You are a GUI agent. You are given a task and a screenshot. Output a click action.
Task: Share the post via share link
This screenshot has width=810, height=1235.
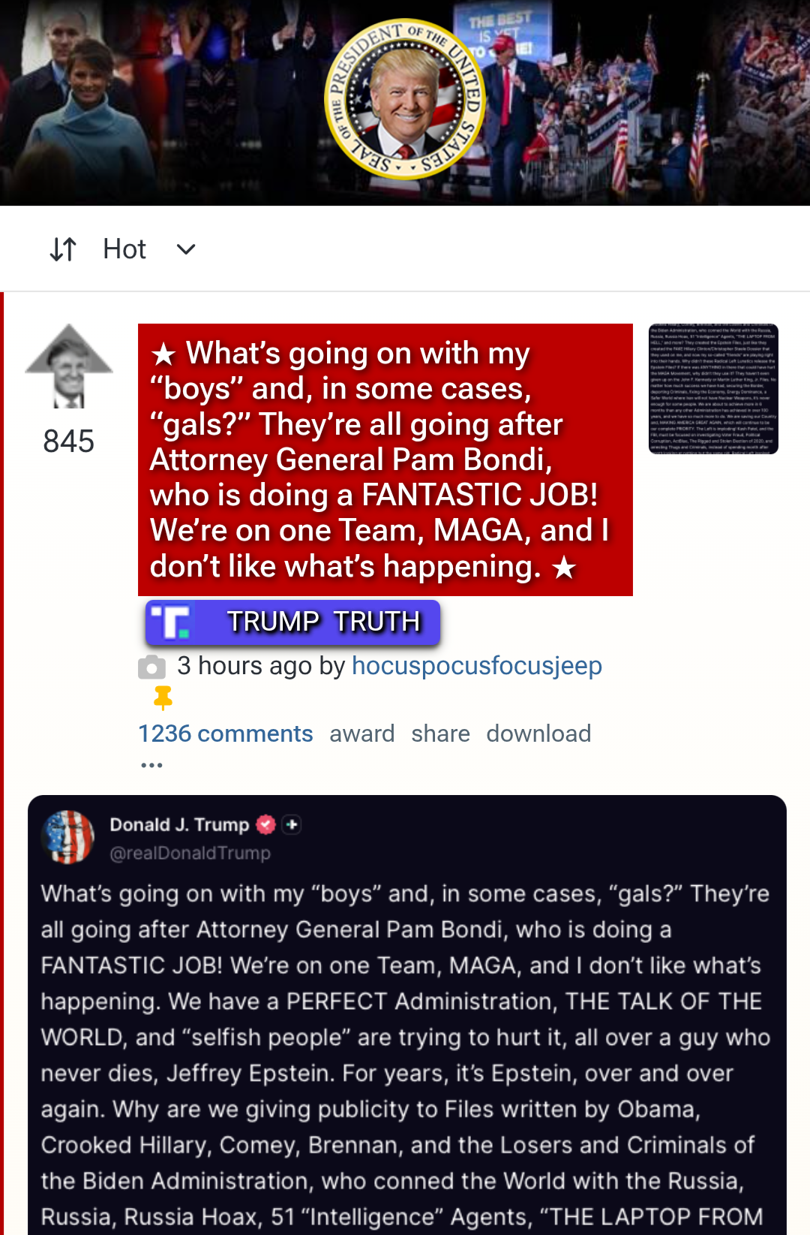(x=441, y=733)
